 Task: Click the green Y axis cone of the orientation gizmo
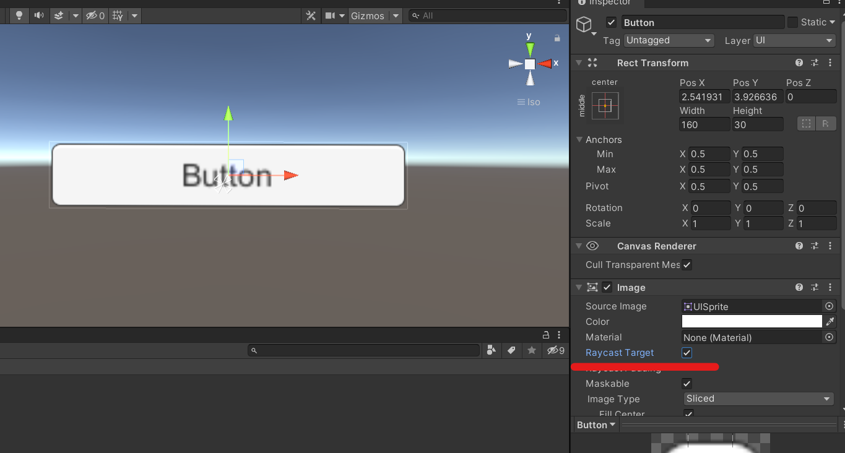pyautogui.click(x=530, y=49)
